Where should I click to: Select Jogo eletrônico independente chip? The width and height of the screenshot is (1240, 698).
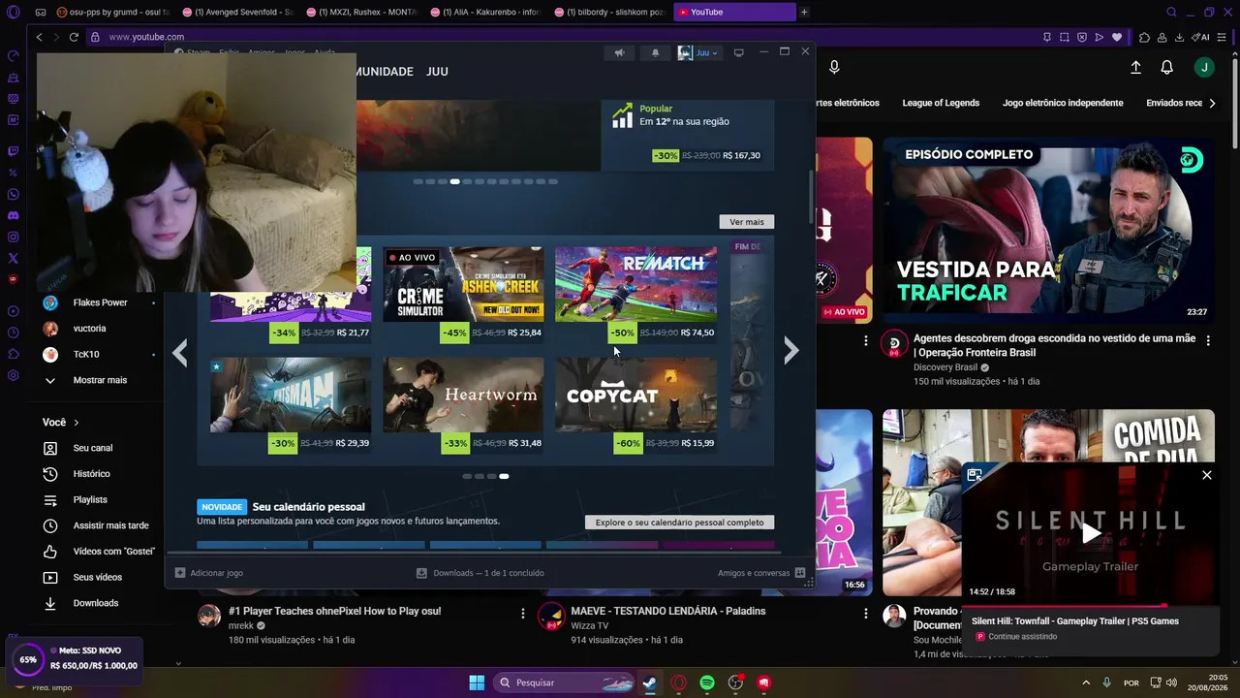point(1063,103)
